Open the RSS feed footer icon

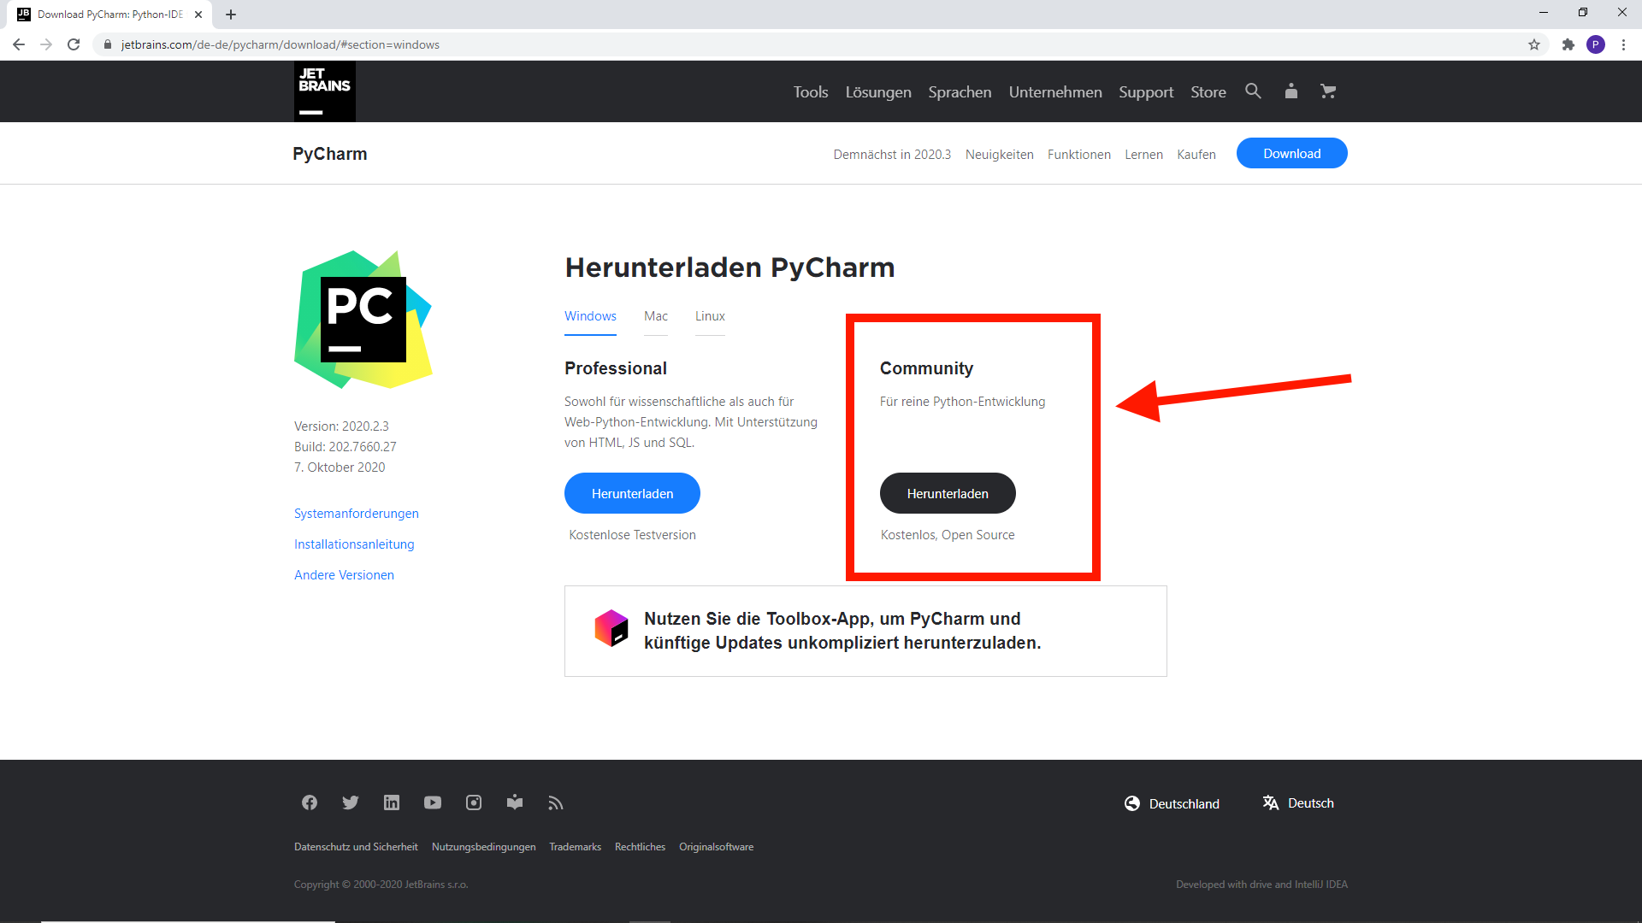pos(556,802)
